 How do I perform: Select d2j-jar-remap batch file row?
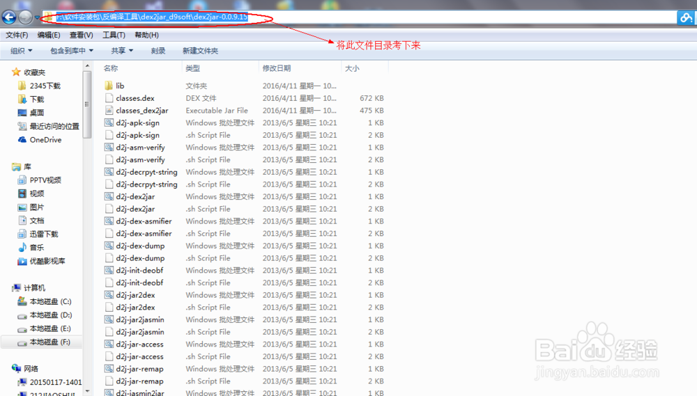click(243, 369)
